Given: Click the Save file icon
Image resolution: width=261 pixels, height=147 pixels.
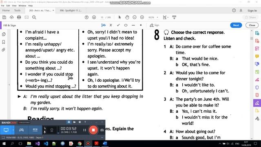Looking at the screenshot, I should 4,17.
